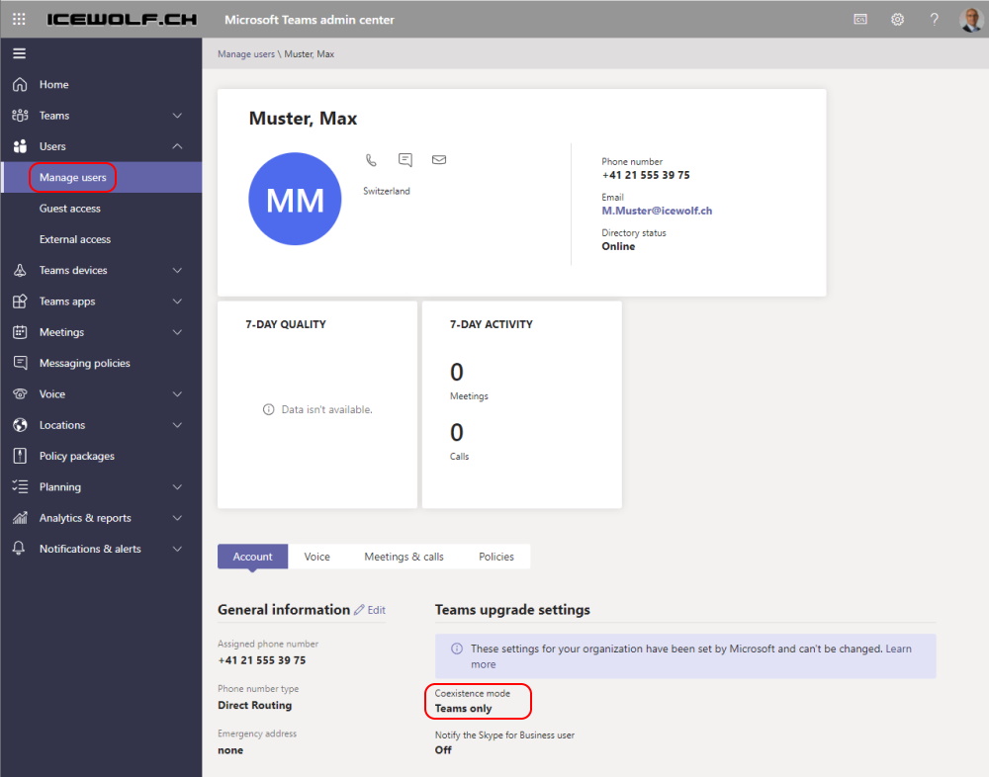Click the Direct Routing phone type value
The width and height of the screenshot is (989, 777).
point(255,705)
